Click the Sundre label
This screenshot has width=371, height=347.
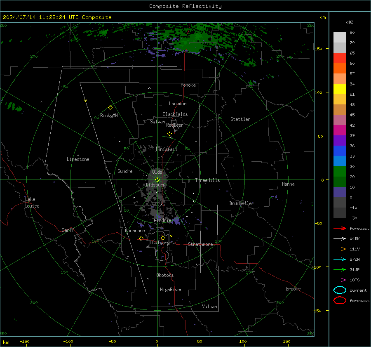[125, 171]
